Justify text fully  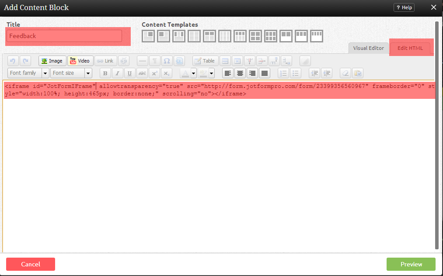[x=265, y=73]
